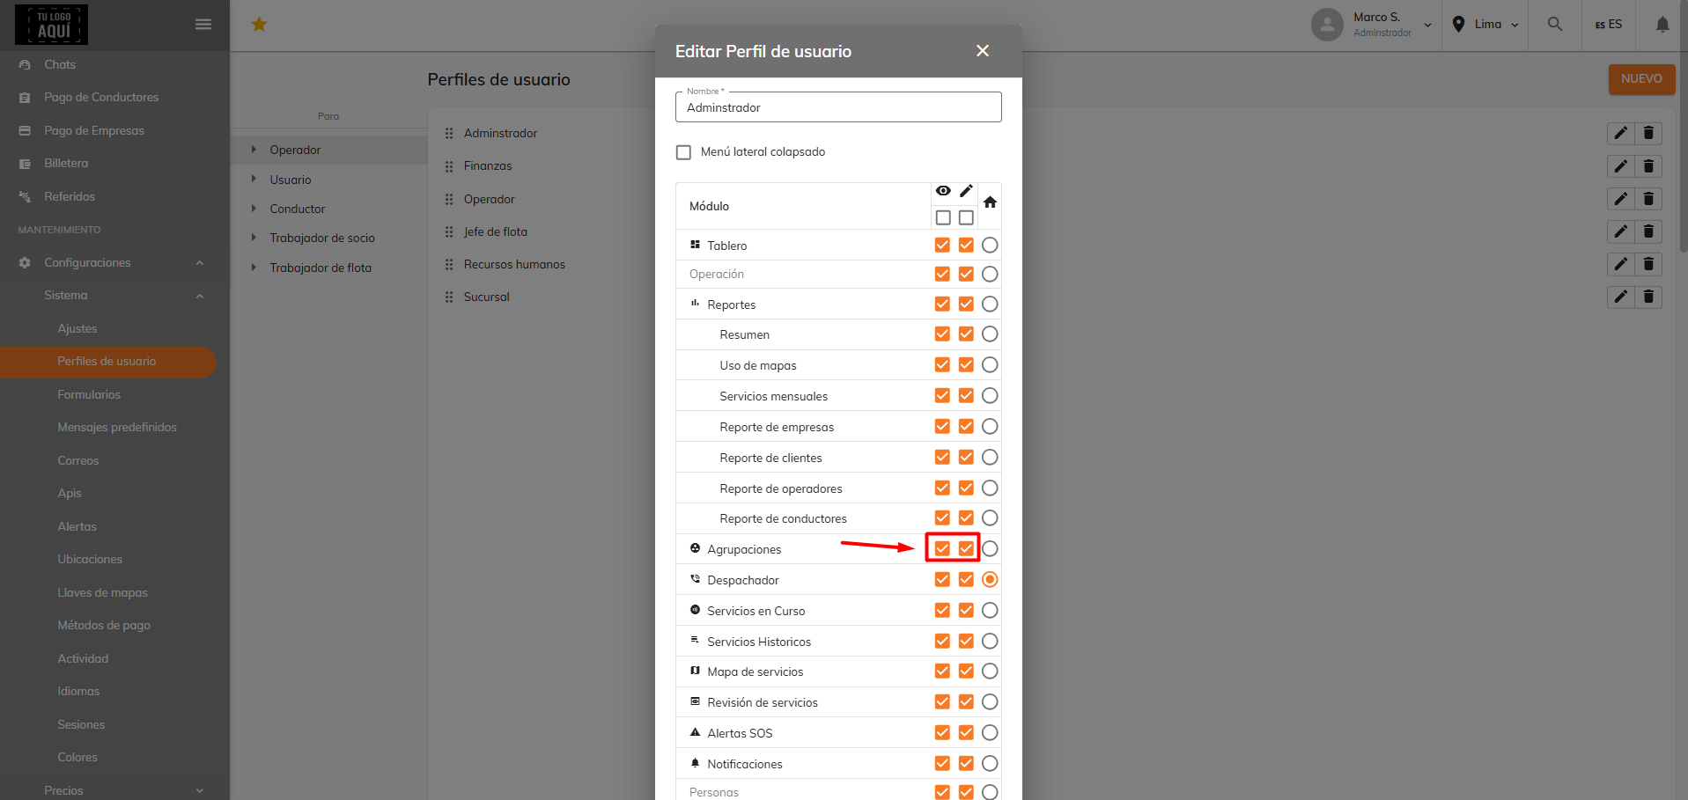Open Referidos sidebar item

click(x=70, y=196)
